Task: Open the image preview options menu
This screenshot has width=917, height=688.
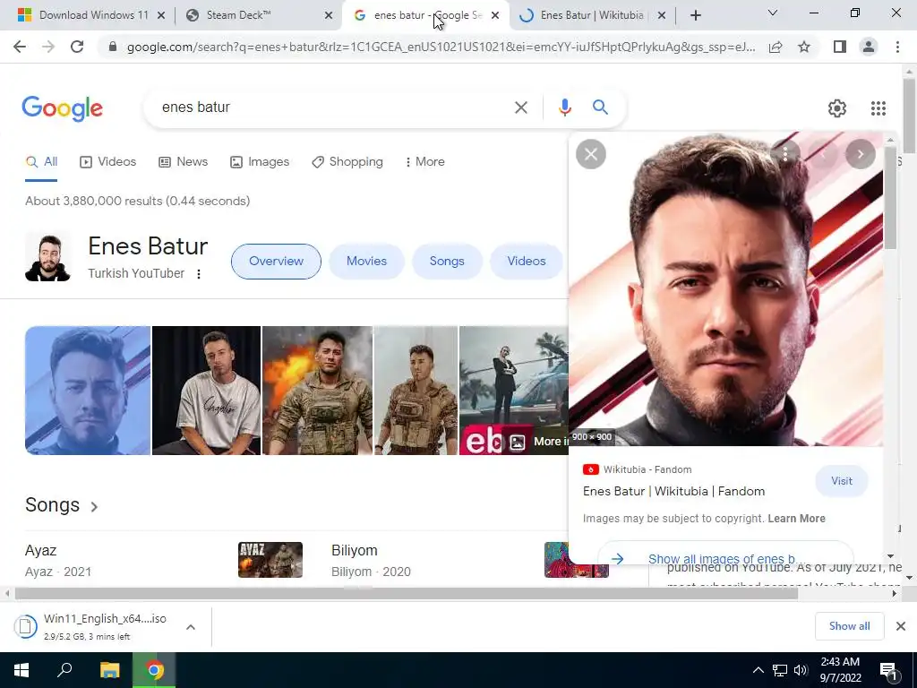Action: tap(785, 154)
